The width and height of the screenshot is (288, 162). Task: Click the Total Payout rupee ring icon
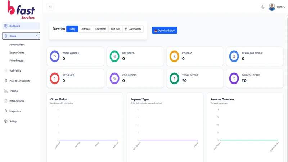point(174,78)
